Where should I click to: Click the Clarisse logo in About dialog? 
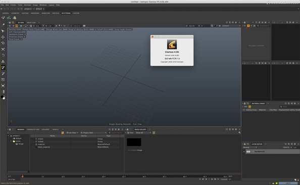pyautogui.click(x=172, y=44)
